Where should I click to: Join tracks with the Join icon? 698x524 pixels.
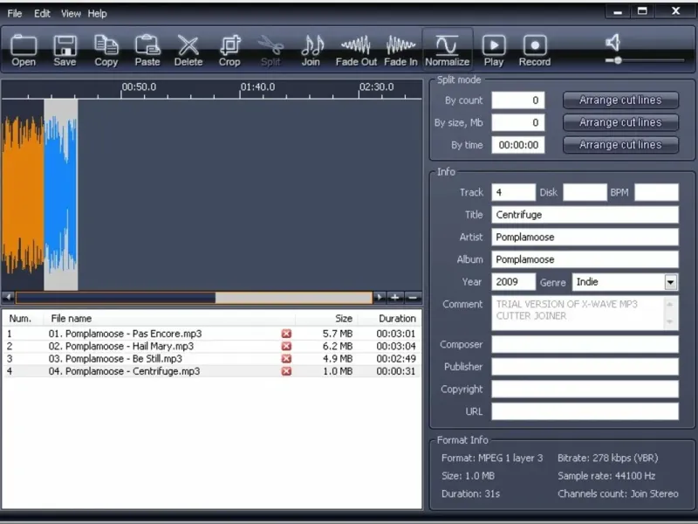[x=311, y=51]
